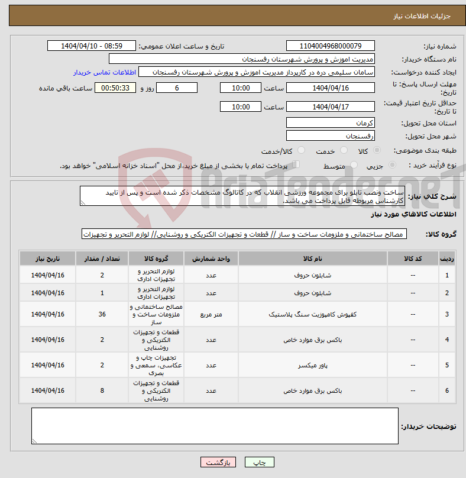Click the واحد شمارش column header
This screenshot has height=478, width=466.
point(211,259)
